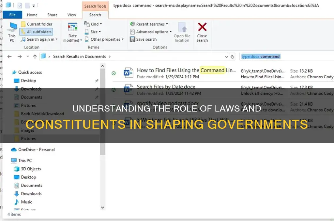Go up one folder level
The height and width of the screenshot is (221, 334).
[35, 57]
